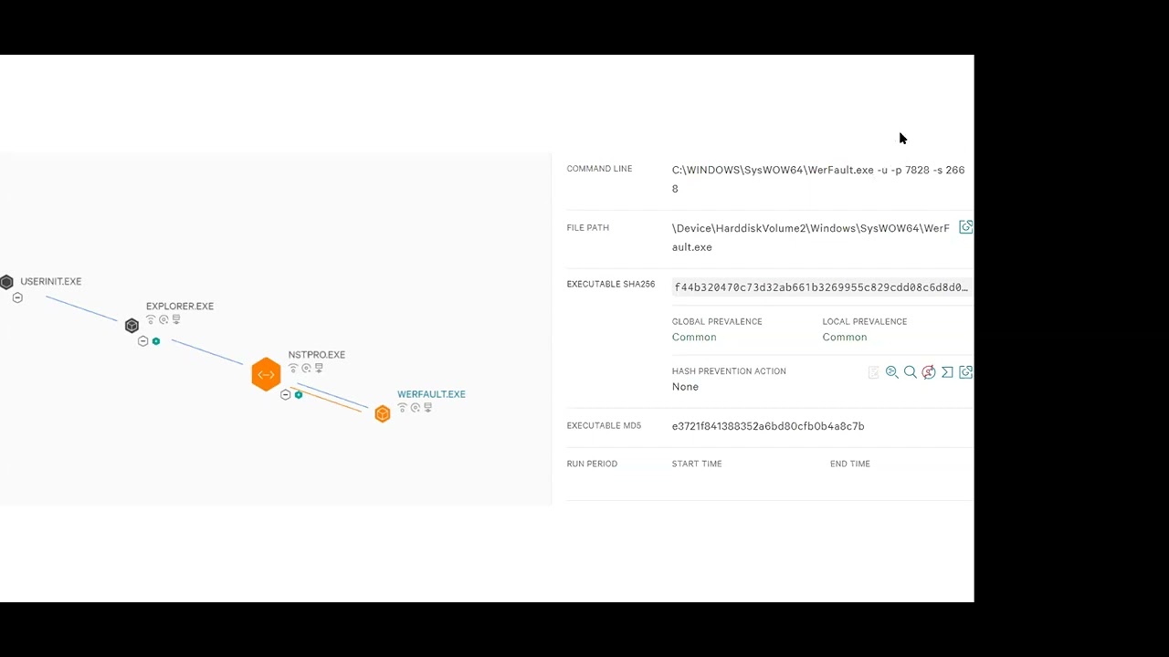1169x657 pixels.
Task: Click the executable MD5 hash value
Action: 768,426
